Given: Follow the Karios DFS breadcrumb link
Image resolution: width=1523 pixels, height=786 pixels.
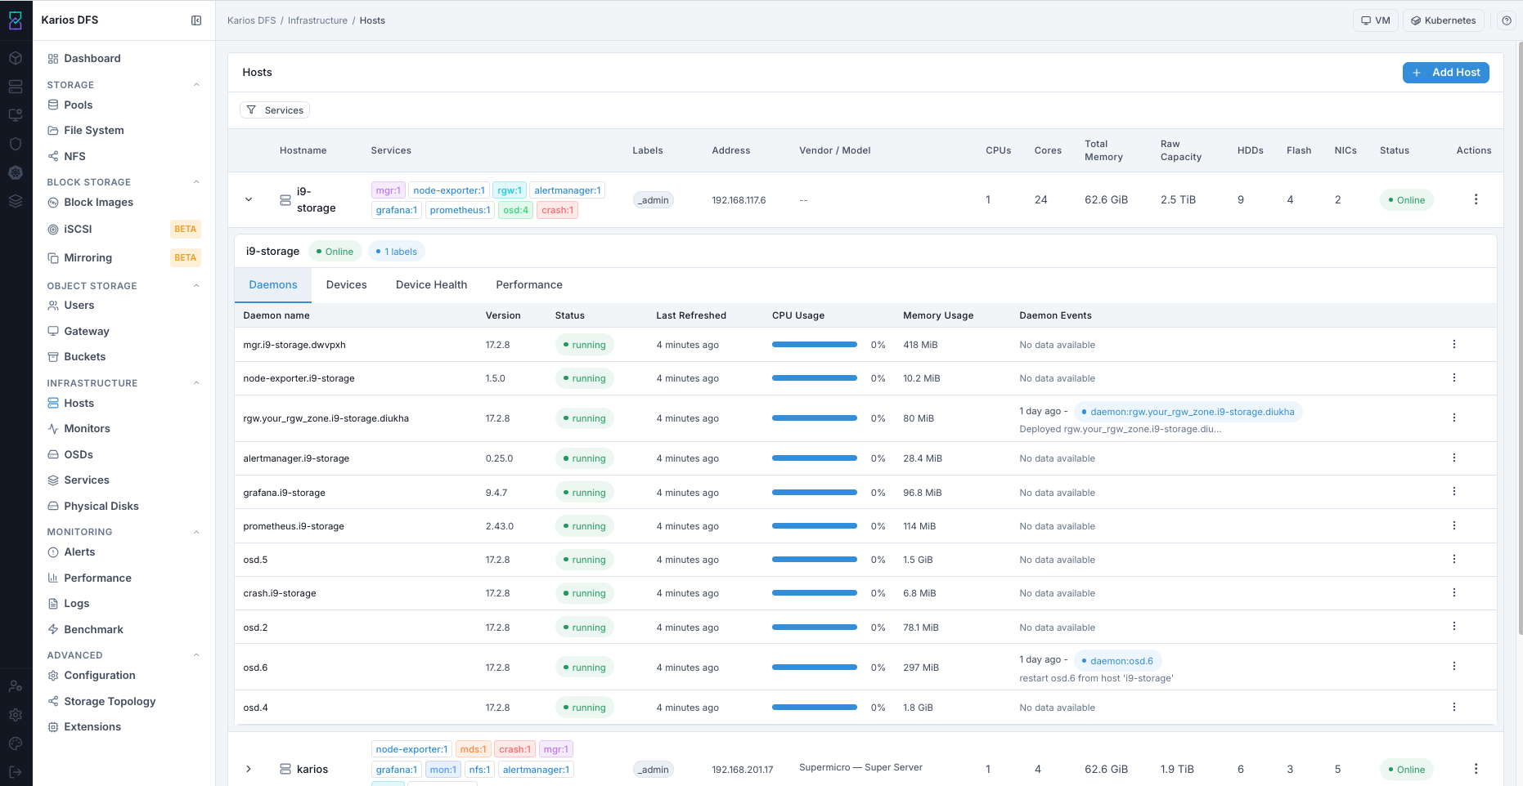Looking at the screenshot, I should (252, 20).
